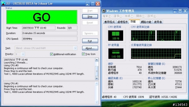
Task: Click the Rounds field
Action: [72, 28]
